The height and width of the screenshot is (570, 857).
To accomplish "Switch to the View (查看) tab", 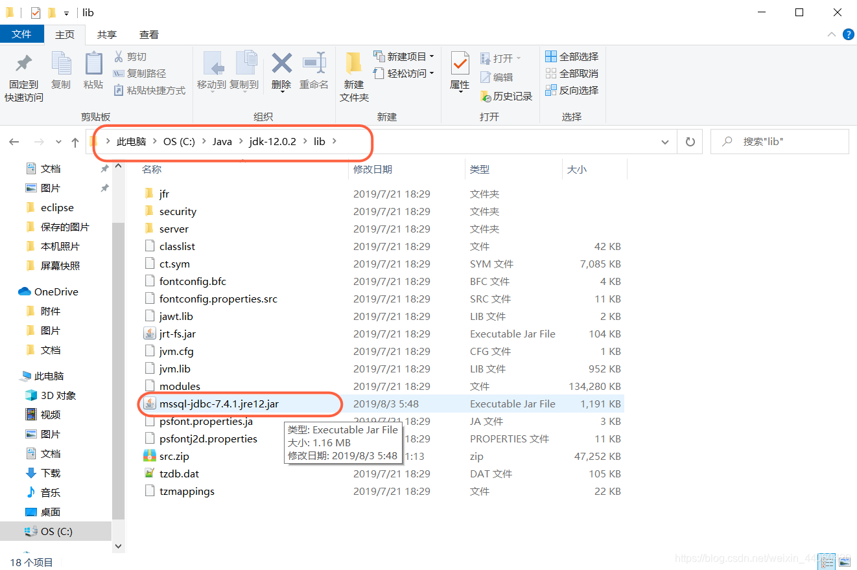I will coord(149,35).
